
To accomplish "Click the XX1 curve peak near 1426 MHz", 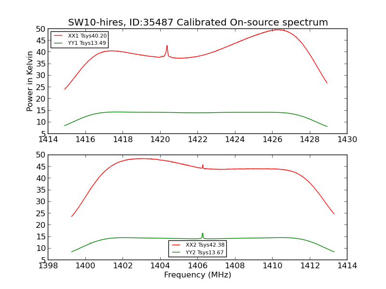I will tap(278, 30).
